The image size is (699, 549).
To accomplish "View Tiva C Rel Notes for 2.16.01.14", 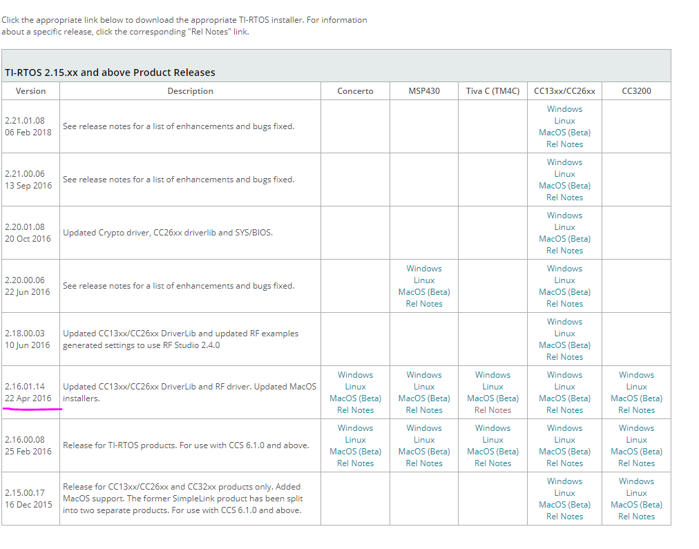I will point(492,410).
